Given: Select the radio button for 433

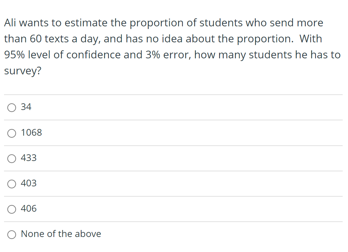Looking at the screenshot, I should pos(12,158).
